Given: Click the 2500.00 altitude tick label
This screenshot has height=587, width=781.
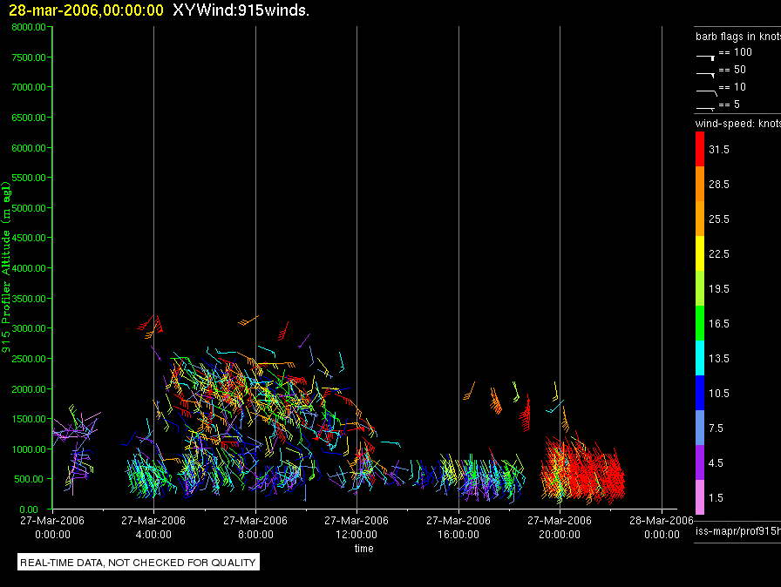Looking at the screenshot, I should [x=29, y=359].
